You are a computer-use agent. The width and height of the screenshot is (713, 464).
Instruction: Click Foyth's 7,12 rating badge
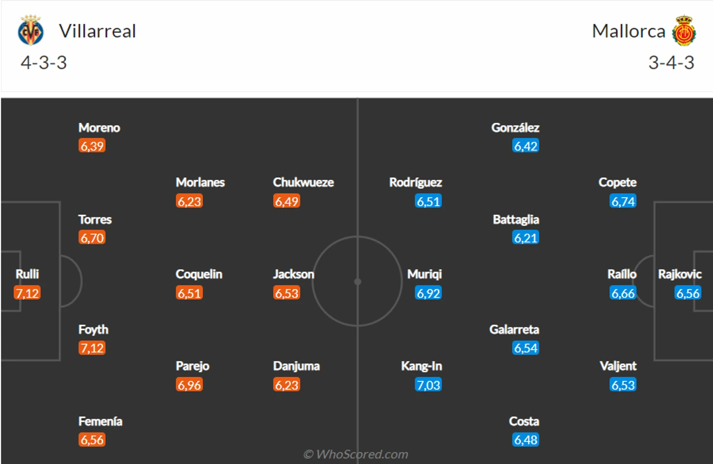point(92,348)
